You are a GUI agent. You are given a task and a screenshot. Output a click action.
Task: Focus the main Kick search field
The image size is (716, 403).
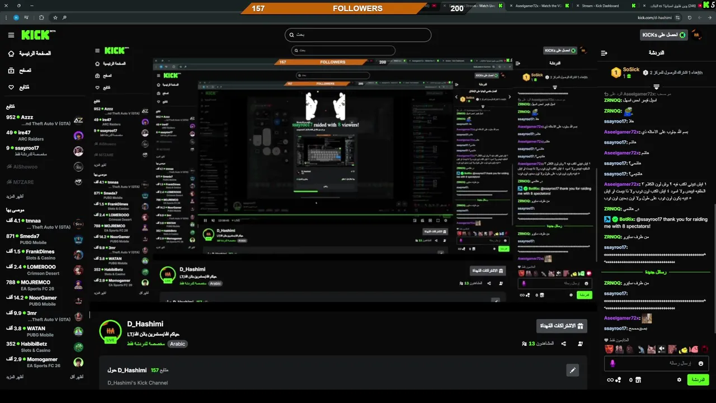(x=358, y=35)
